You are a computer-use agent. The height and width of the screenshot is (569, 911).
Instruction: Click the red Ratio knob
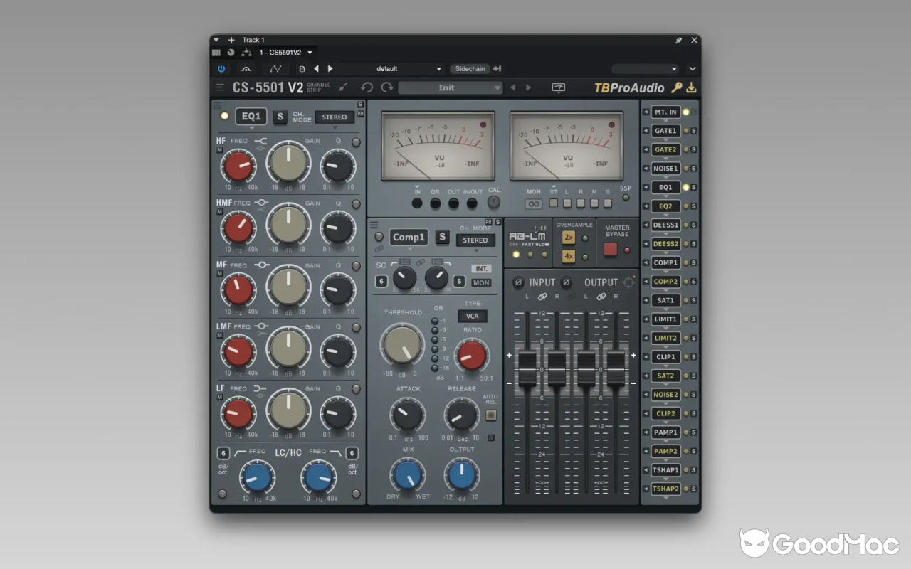coord(471,355)
